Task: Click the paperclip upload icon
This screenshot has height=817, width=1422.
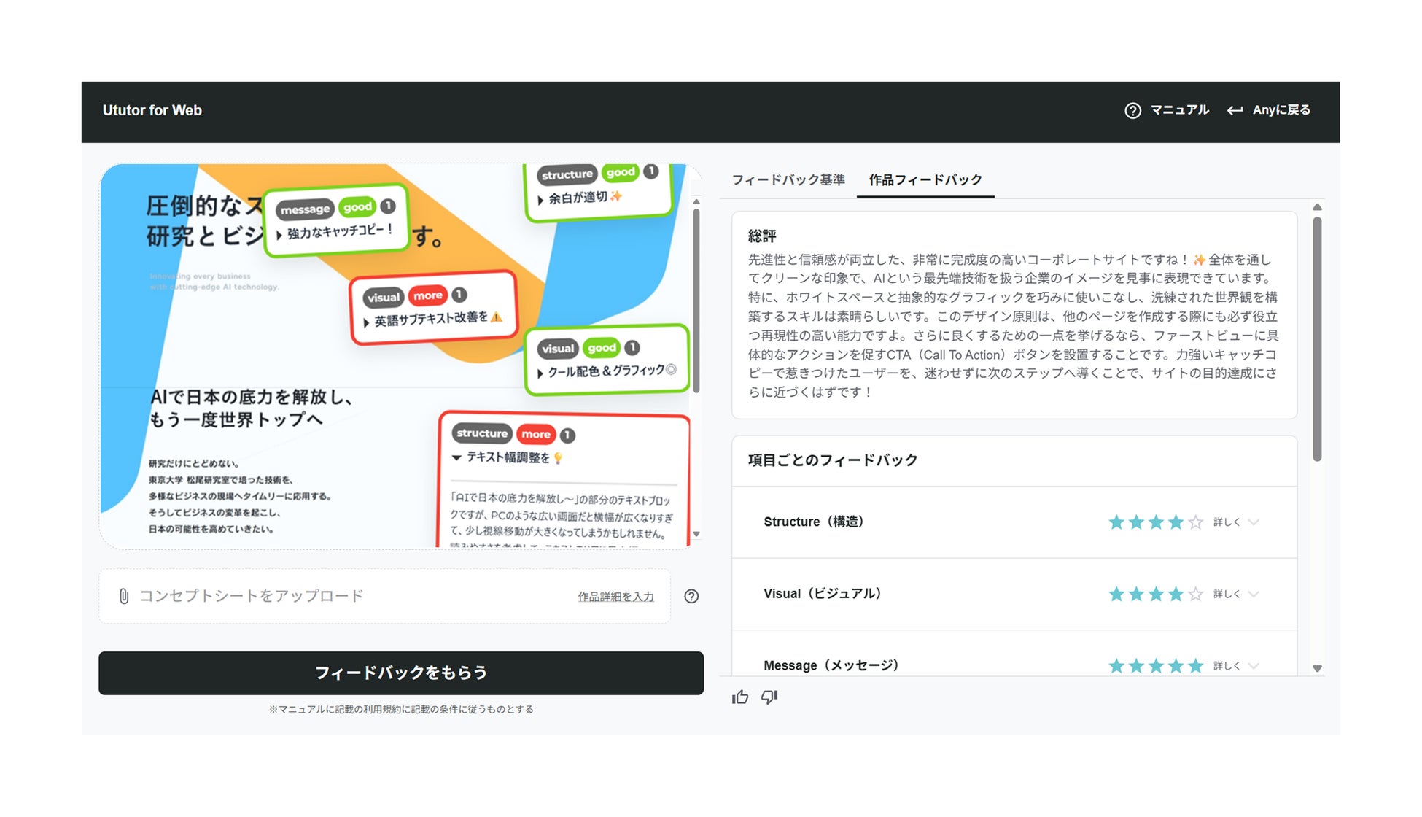Action: click(x=124, y=596)
